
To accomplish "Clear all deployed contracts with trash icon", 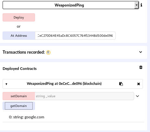I will tap(141, 67).
